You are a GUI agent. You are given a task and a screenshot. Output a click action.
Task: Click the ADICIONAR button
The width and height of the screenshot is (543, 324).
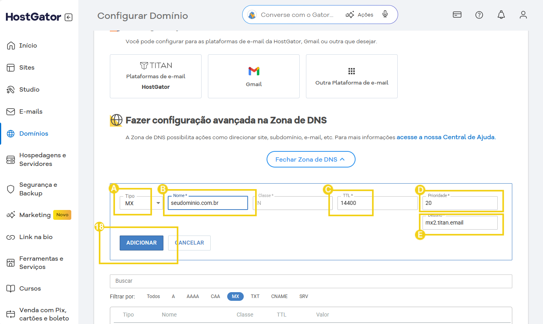(x=141, y=243)
